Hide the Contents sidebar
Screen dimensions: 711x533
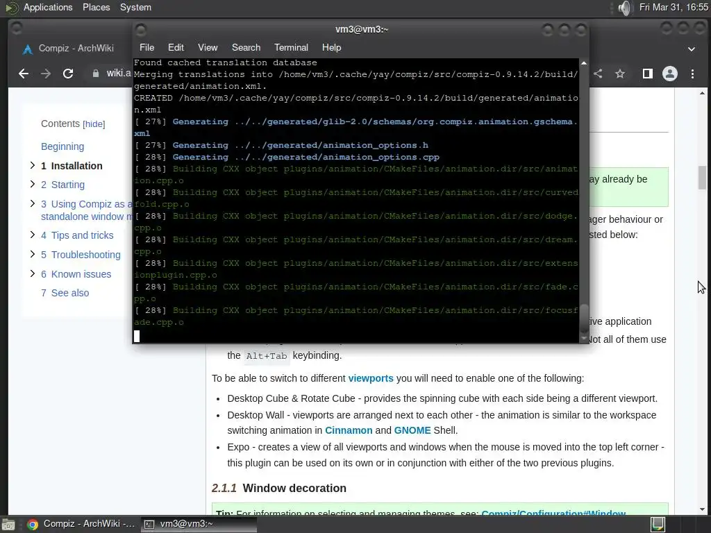(94, 124)
